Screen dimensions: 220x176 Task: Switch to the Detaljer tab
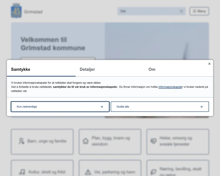coord(87,69)
